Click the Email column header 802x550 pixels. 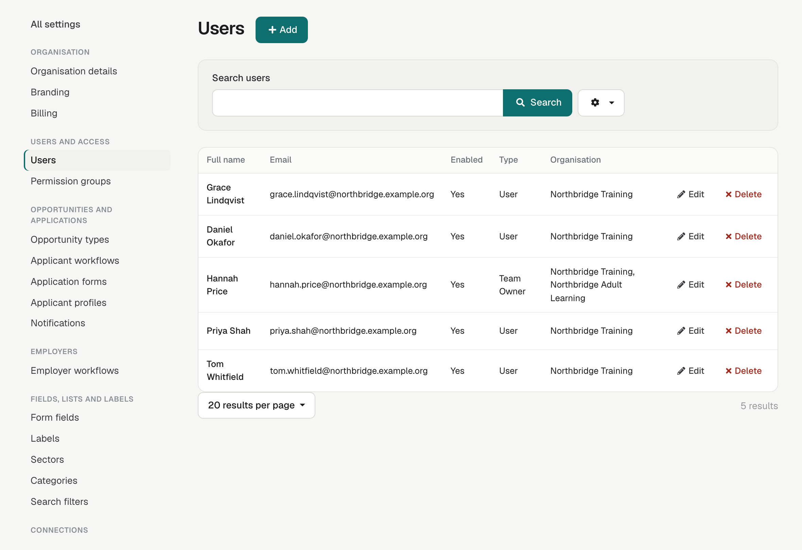pyautogui.click(x=281, y=160)
